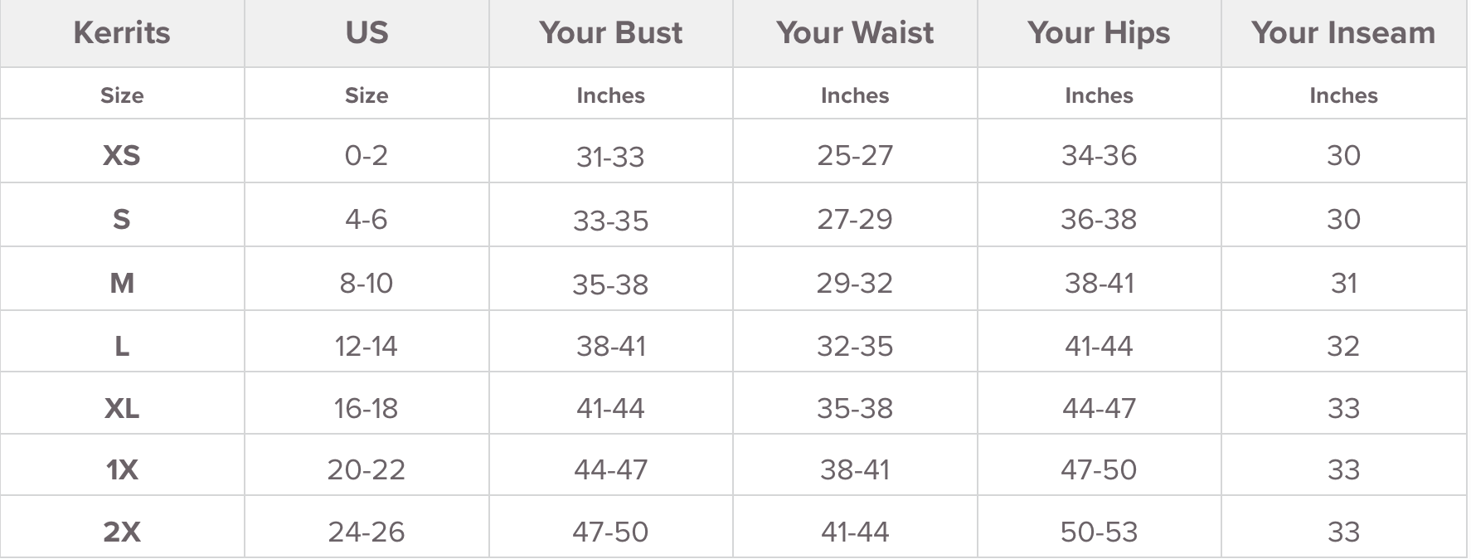Image resolution: width=1471 pixels, height=559 pixels.
Task: Select the US column header
Action: pos(367,33)
